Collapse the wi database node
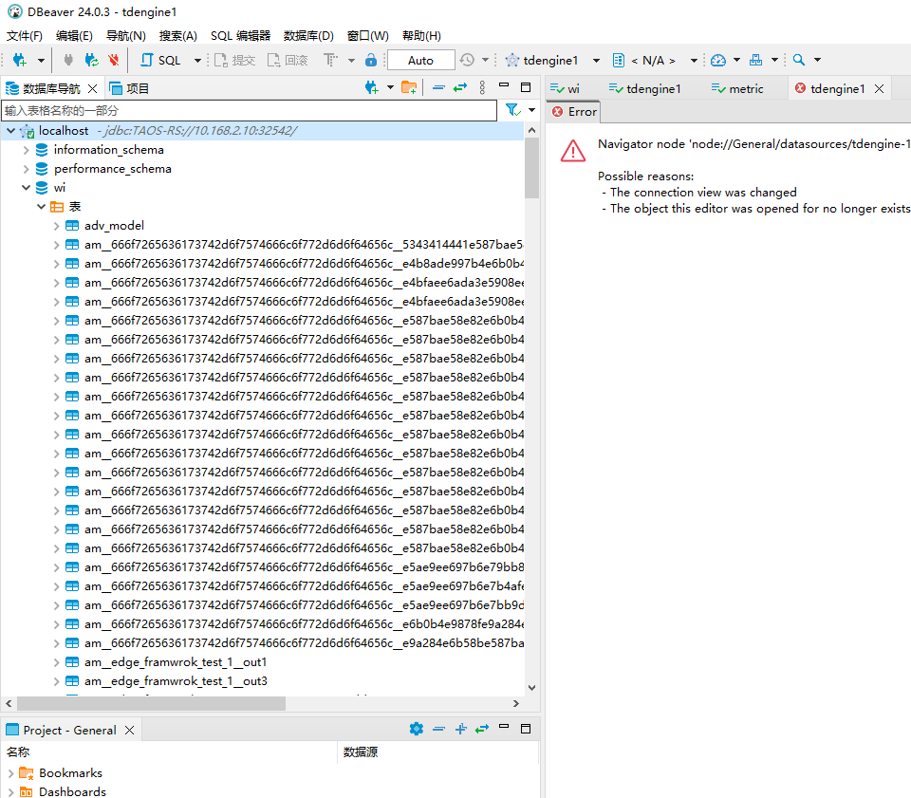The width and height of the screenshot is (911, 798). (27, 188)
